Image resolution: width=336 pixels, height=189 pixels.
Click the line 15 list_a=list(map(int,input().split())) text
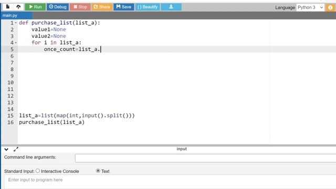click(x=77, y=115)
